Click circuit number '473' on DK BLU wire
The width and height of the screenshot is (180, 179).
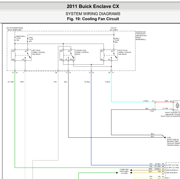coord(151,164)
